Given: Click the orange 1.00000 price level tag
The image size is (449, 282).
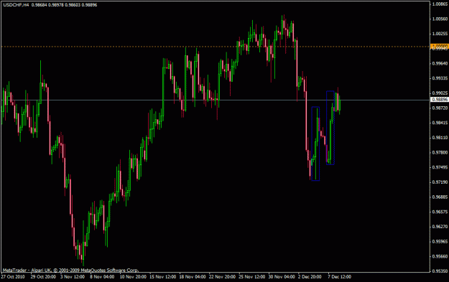Looking at the screenshot, I should [440, 46].
